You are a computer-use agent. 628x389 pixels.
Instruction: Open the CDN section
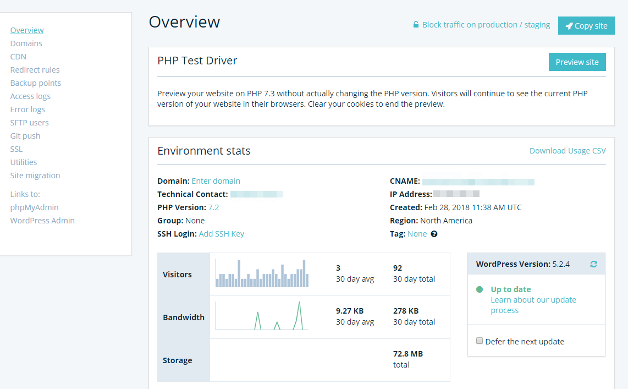point(18,57)
